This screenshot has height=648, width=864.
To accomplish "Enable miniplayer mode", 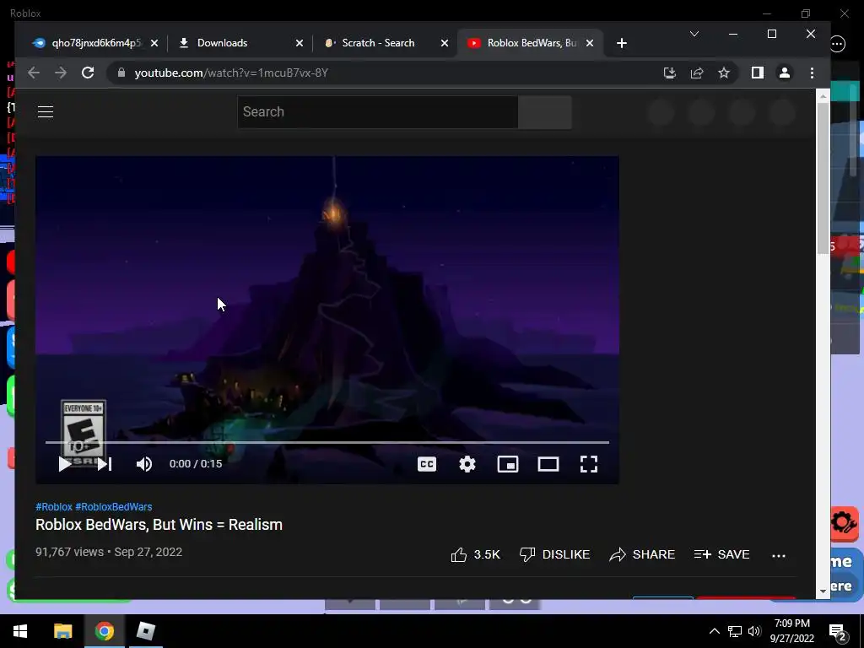I will (507, 464).
